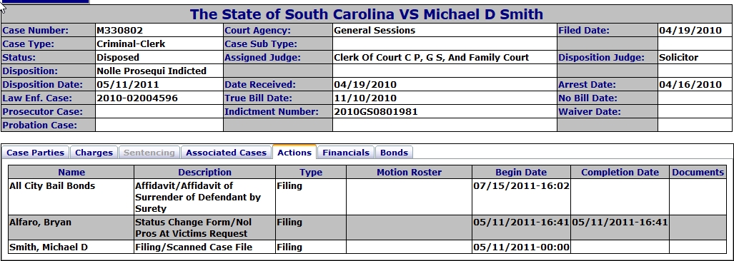Click the case title heading

[367, 14]
